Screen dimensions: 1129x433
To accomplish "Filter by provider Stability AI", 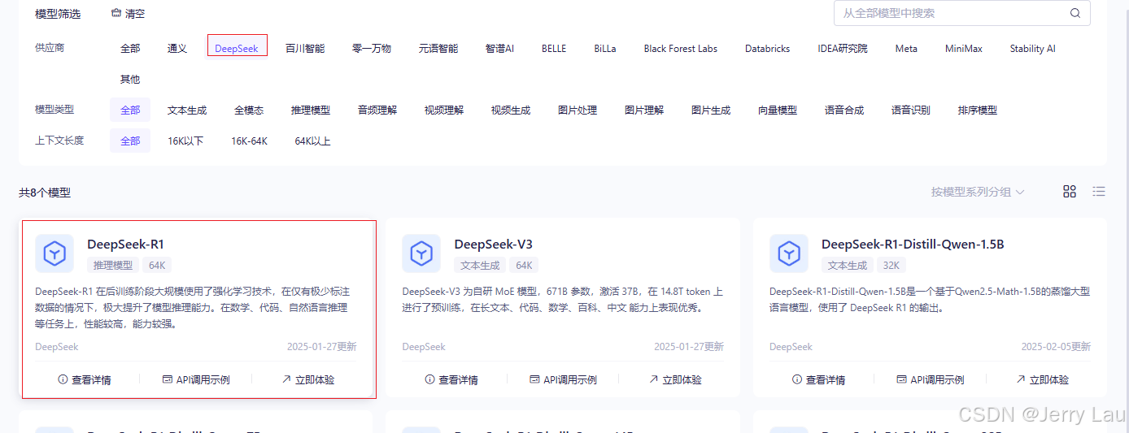I will click(1033, 48).
